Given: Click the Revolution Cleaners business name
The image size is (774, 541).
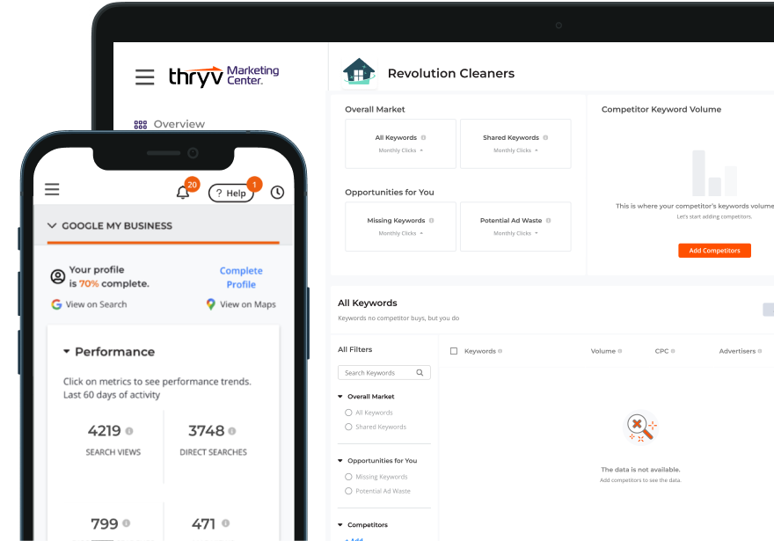Looking at the screenshot, I should tap(451, 74).
